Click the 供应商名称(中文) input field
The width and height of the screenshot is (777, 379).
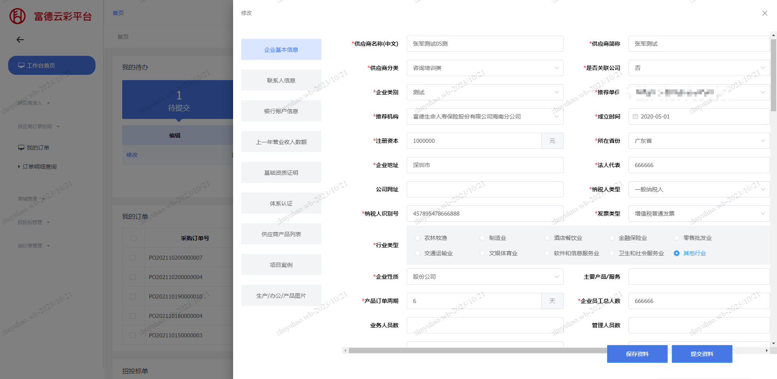click(x=485, y=44)
